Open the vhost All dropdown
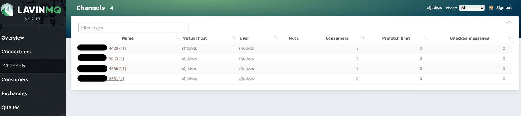The image size is (521, 116). point(472,8)
